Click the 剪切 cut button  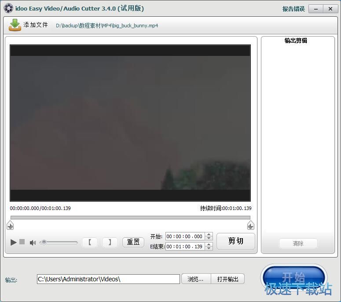click(x=236, y=241)
